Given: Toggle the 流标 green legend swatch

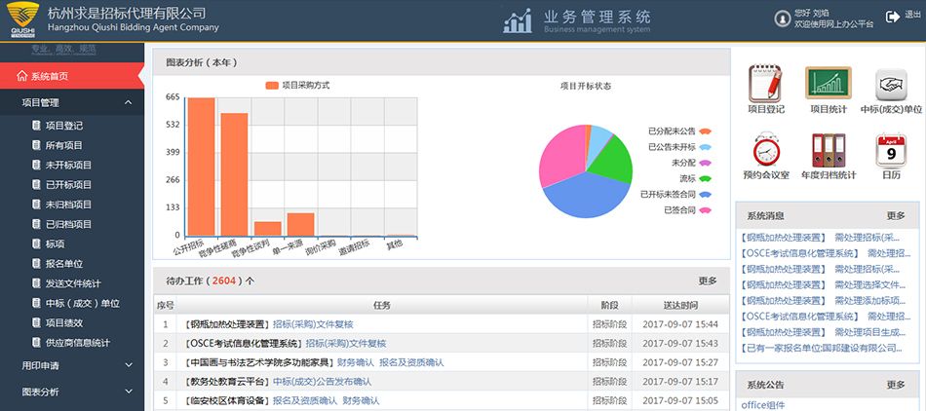Looking at the screenshot, I should coord(705,178).
